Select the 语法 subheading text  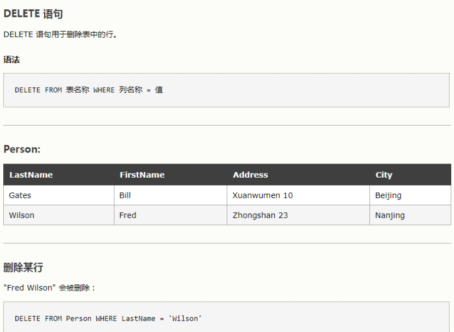coord(11,60)
